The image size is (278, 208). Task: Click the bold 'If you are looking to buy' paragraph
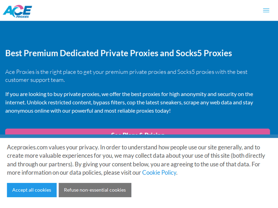point(129,102)
